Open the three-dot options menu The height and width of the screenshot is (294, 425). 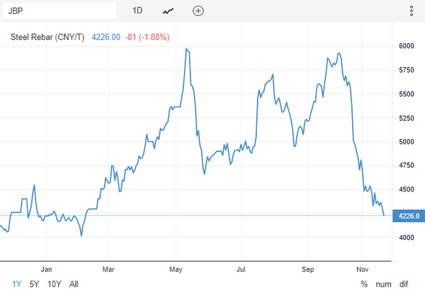412,11
